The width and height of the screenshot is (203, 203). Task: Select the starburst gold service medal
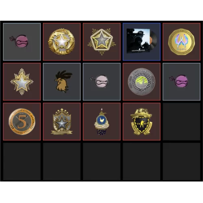22,82
